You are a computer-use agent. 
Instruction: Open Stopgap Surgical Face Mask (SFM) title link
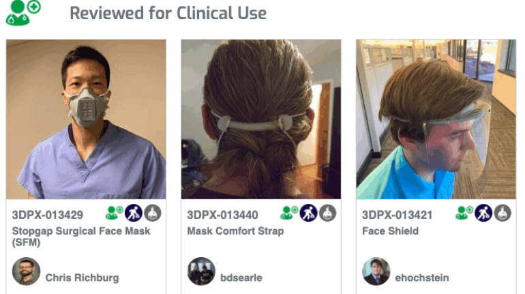pyautogui.click(x=81, y=237)
